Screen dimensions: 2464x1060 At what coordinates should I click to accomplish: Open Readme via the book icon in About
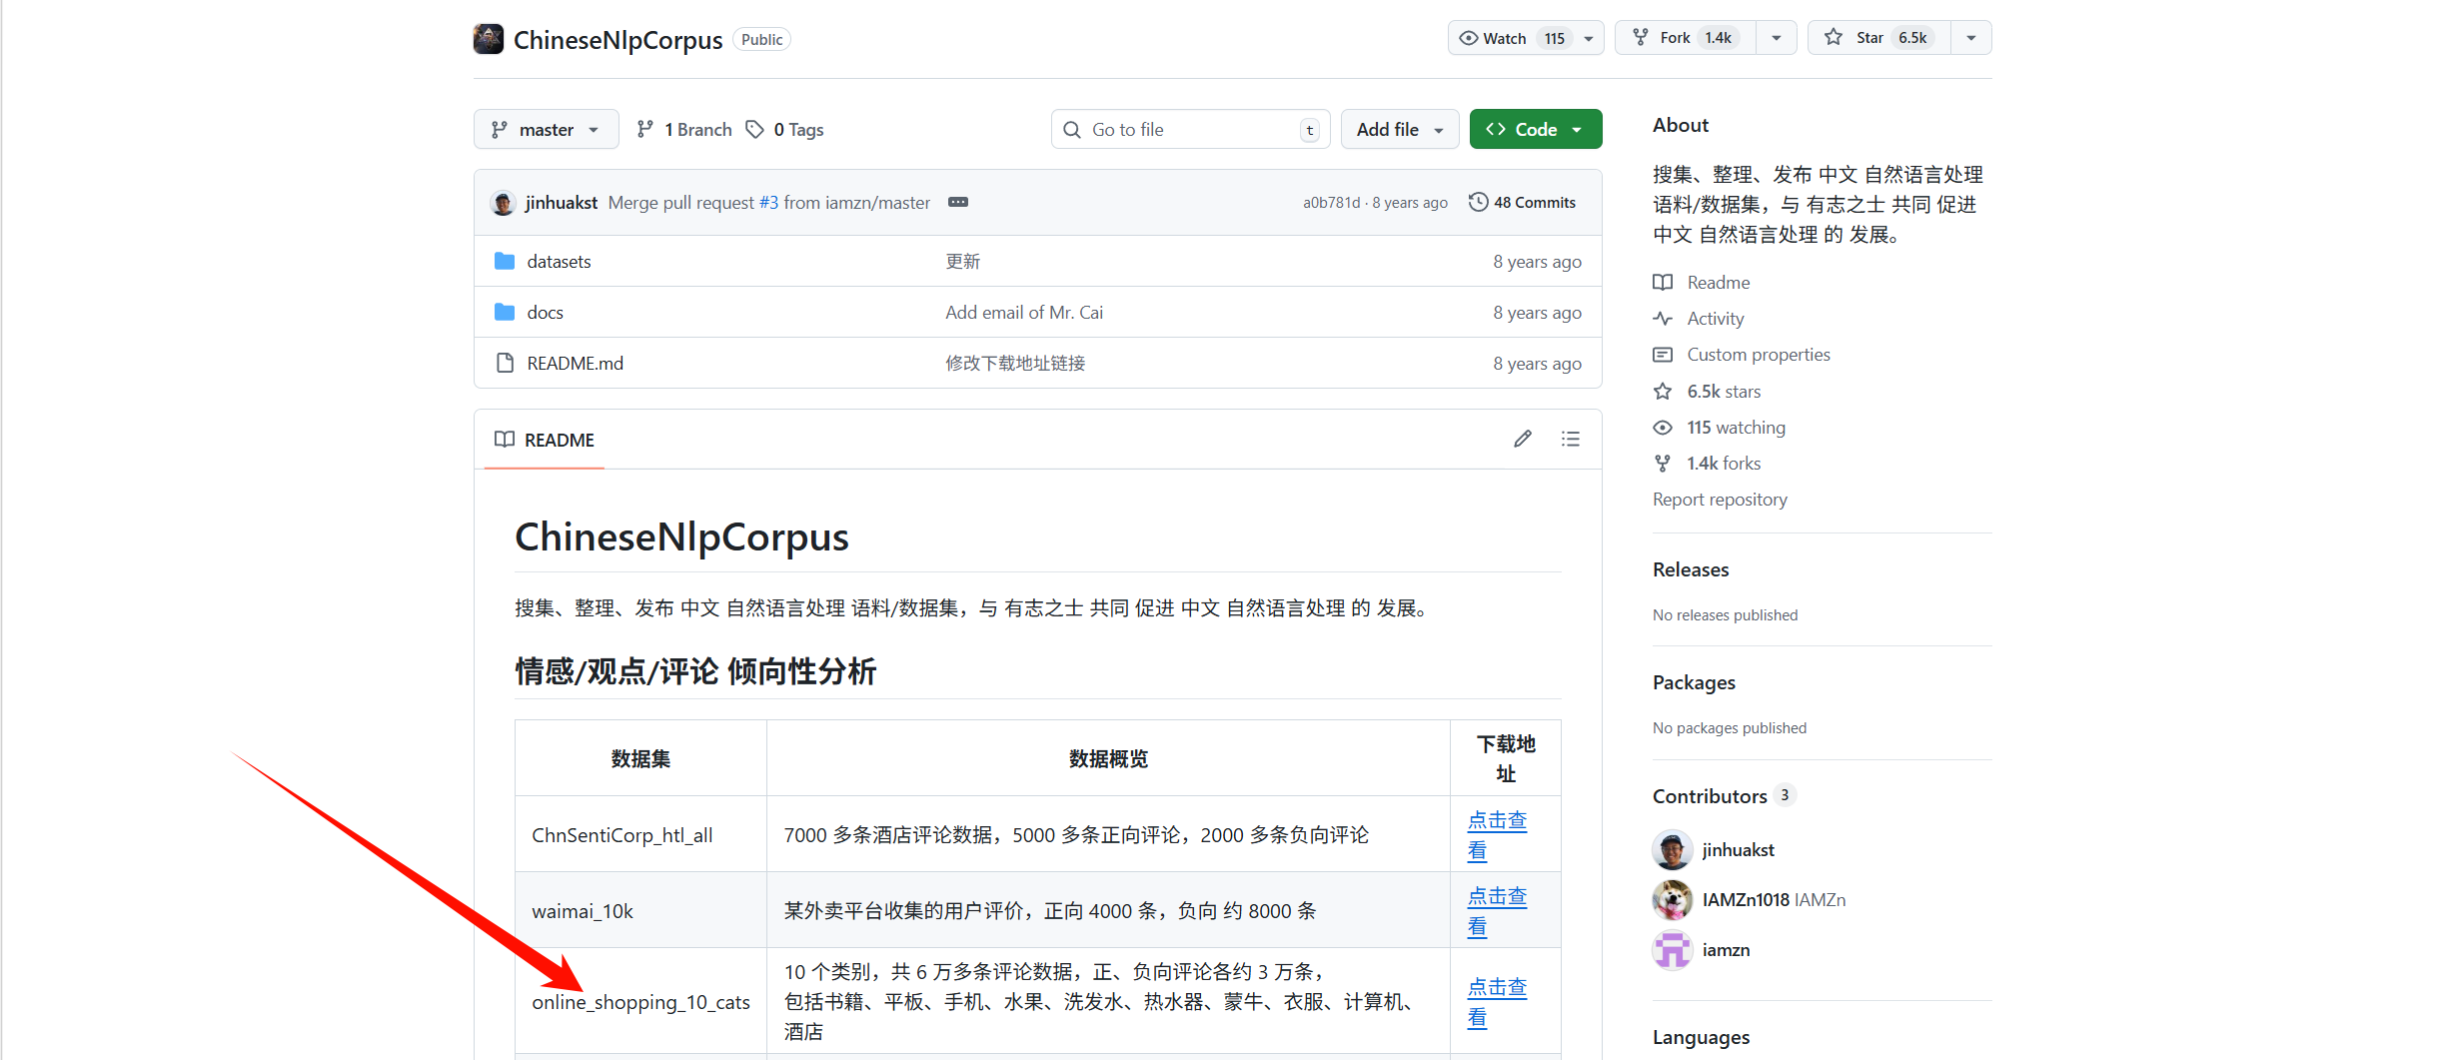click(x=1663, y=282)
